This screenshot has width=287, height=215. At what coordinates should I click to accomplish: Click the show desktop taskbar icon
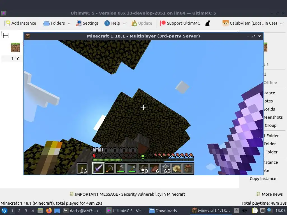point(57,211)
